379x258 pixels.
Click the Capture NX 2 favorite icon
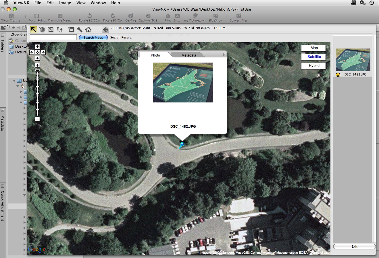pos(11,41)
